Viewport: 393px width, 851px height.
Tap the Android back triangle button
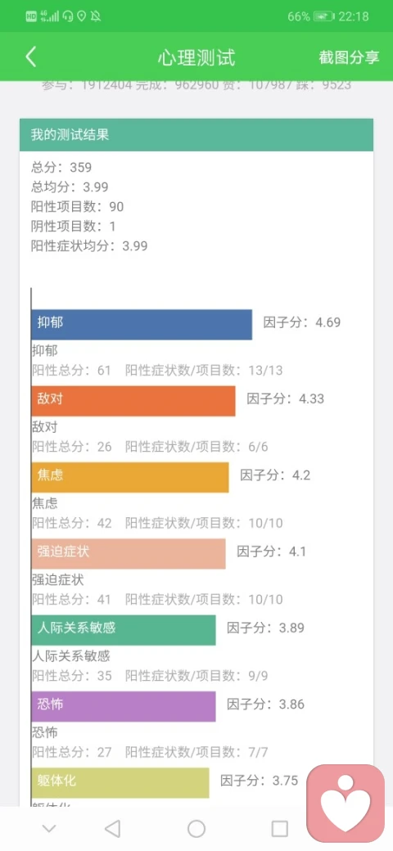pos(112,828)
